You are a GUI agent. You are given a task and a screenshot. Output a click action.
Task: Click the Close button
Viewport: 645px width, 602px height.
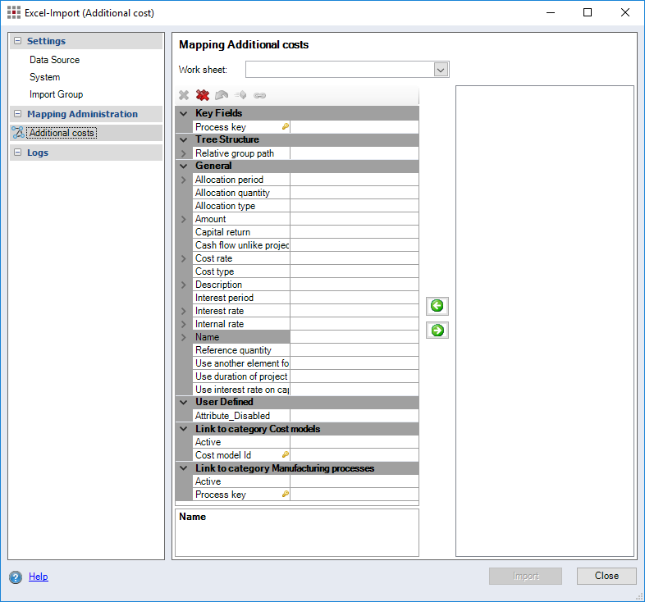[x=606, y=576]
